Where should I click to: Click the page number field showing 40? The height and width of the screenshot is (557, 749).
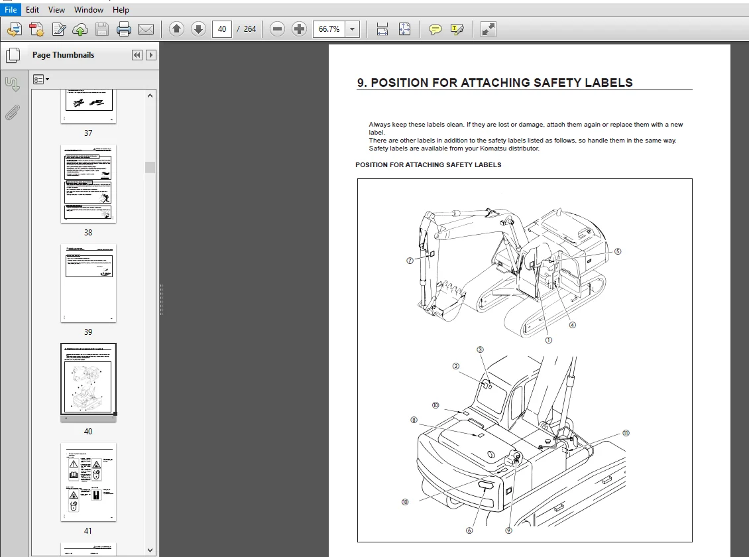[221, 29]
